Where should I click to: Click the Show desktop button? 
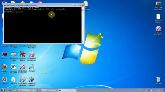coord(164,90)
